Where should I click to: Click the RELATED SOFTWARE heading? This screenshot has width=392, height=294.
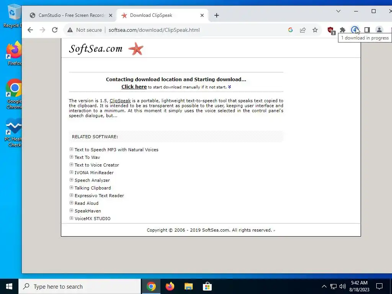pos(95,137)
